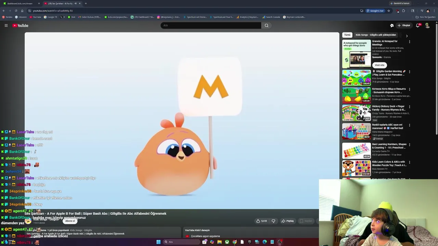
Task: Open Microsoft Edge from the taskbar
Action: 265,242
